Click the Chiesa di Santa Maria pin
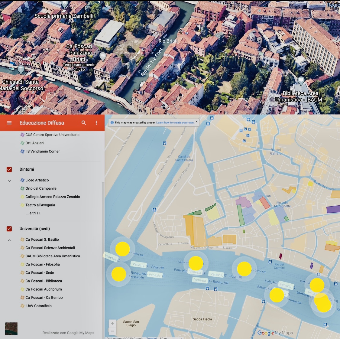Image resolution: width=340 pixels, height=339 pixels. [21, 69]
